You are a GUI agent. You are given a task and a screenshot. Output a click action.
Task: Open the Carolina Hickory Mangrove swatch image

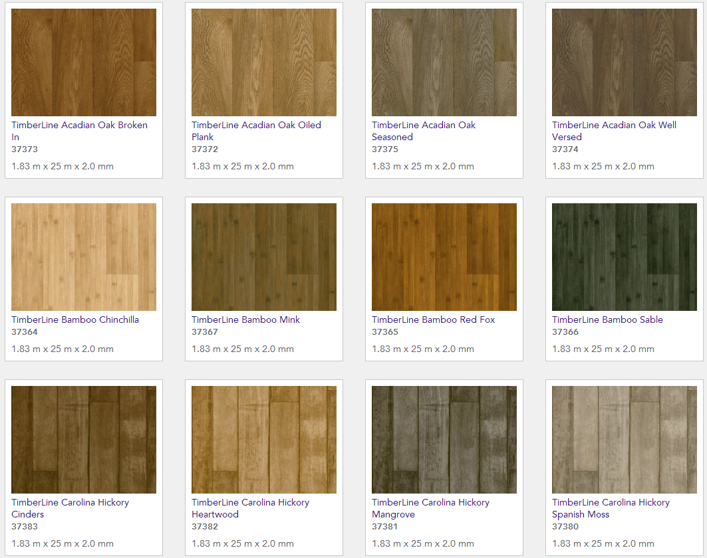[x=444, y=440]
